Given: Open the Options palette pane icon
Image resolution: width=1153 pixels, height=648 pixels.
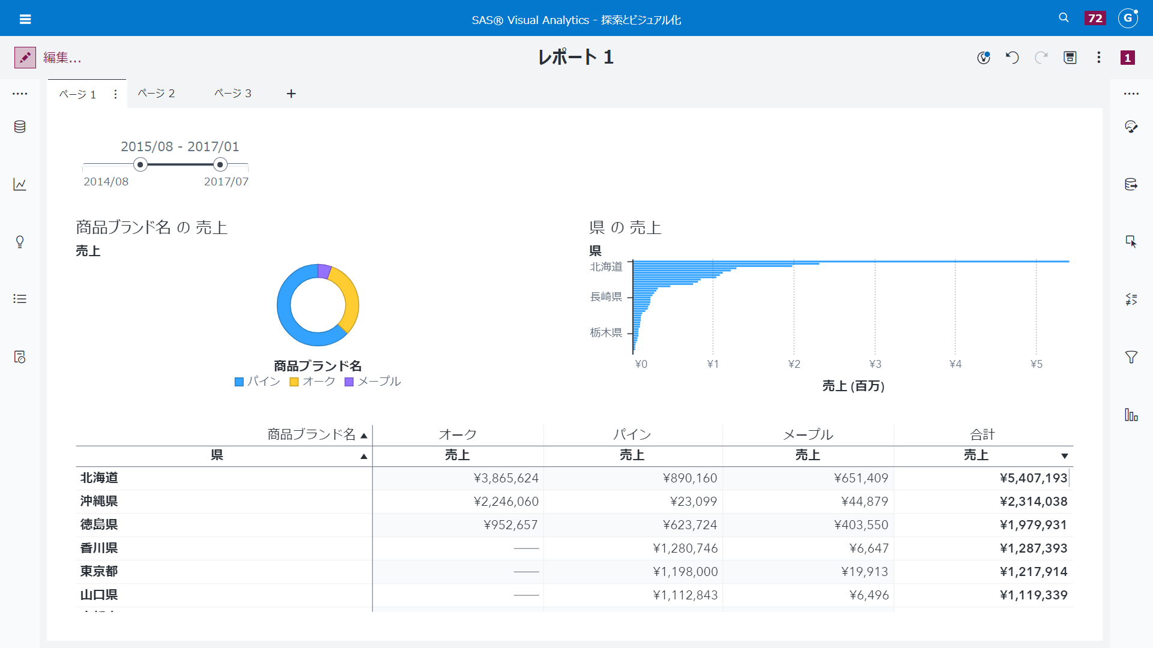Looking at the screenshot, I should click(x=1131, y=127).
